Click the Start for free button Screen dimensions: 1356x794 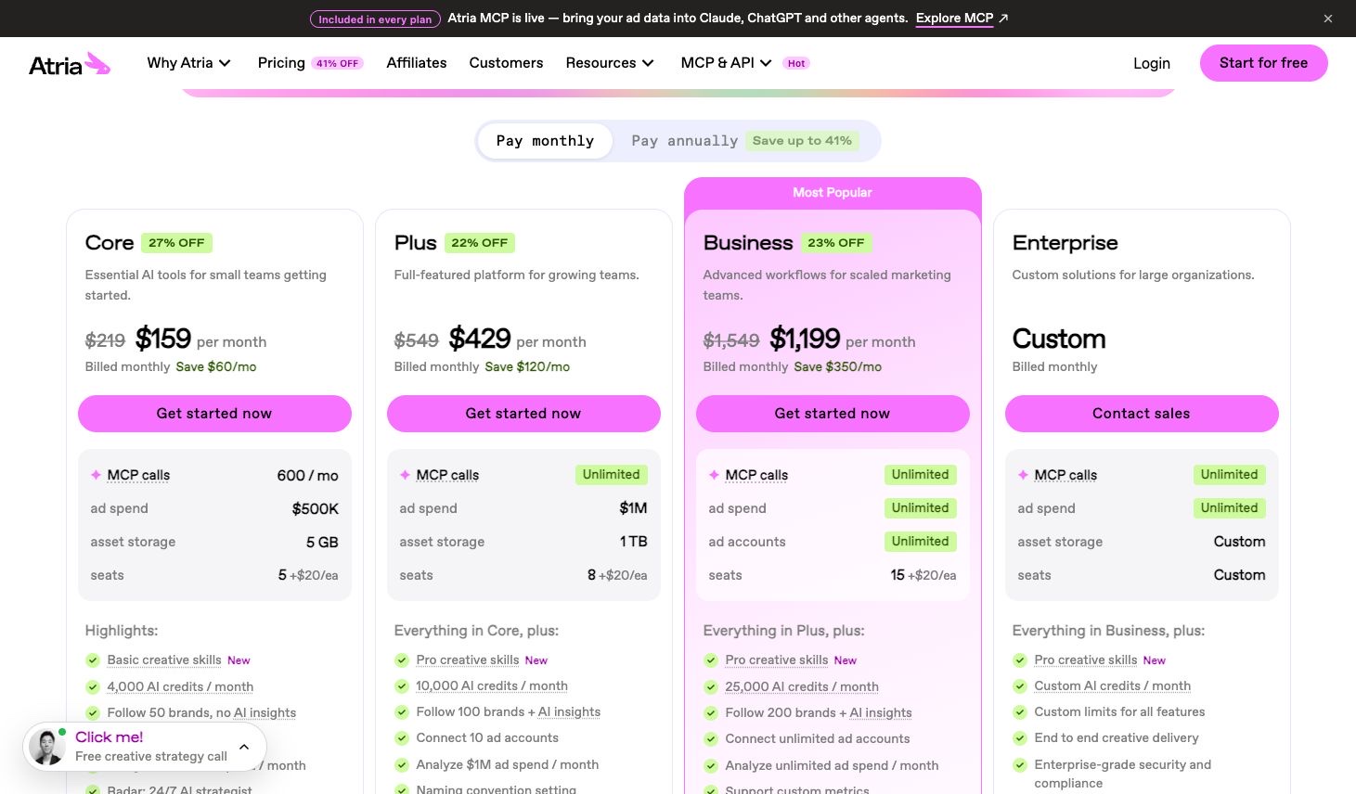click(1263, 63)
